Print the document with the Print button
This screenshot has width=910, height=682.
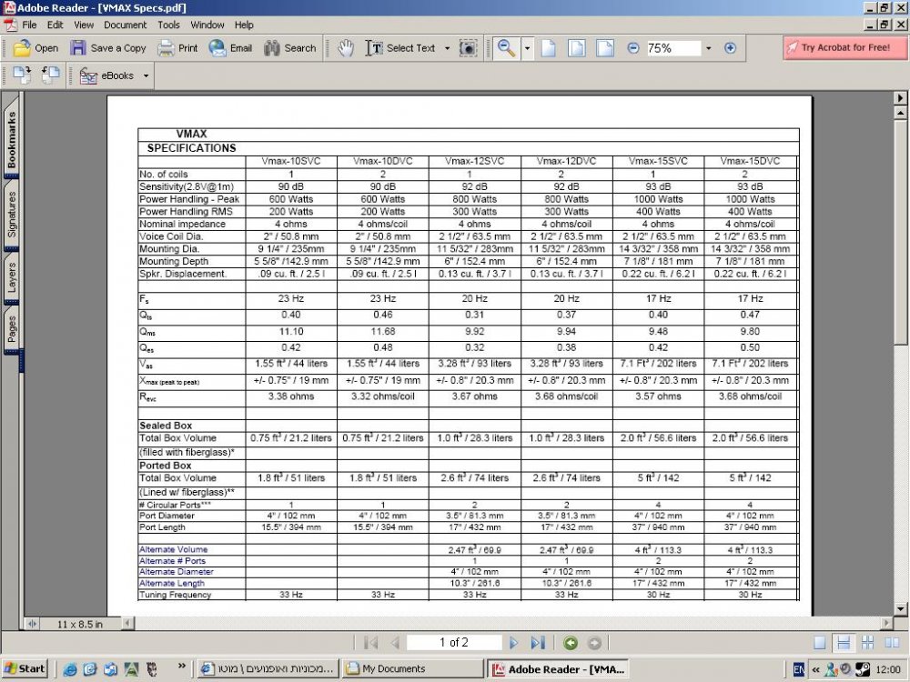pos(177,48)
